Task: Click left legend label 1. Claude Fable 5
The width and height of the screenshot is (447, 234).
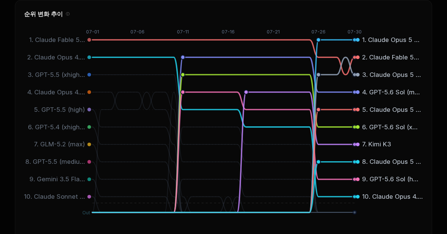Action: pyautogui.click(x=57, y=40)
